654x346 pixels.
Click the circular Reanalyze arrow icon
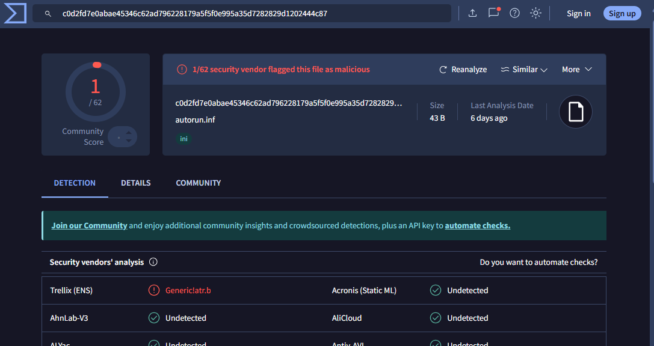443,70
